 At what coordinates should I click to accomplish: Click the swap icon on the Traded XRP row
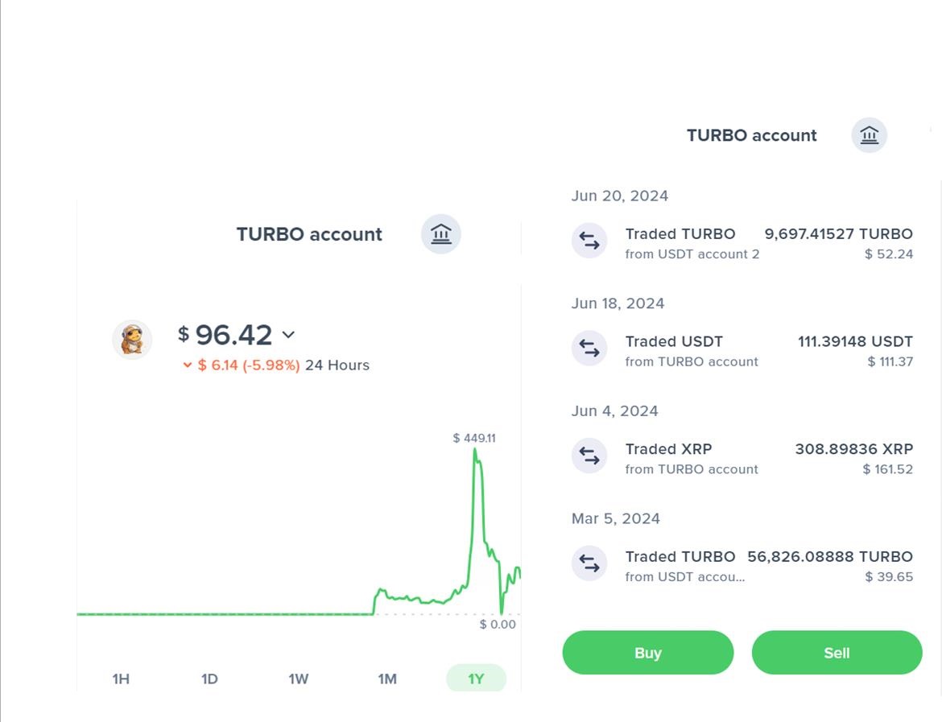[x=589, y=456]
